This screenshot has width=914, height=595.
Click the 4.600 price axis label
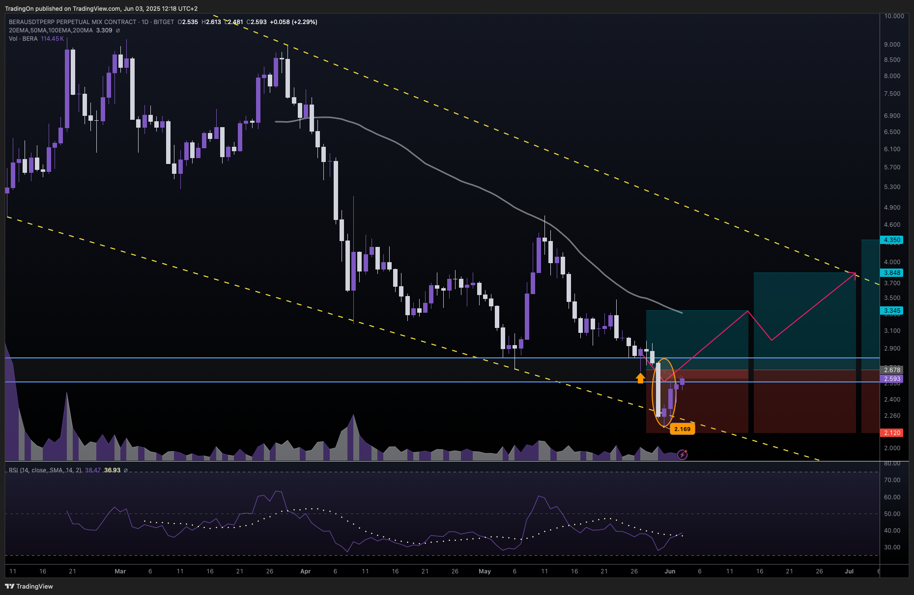[x=892, y=225]
